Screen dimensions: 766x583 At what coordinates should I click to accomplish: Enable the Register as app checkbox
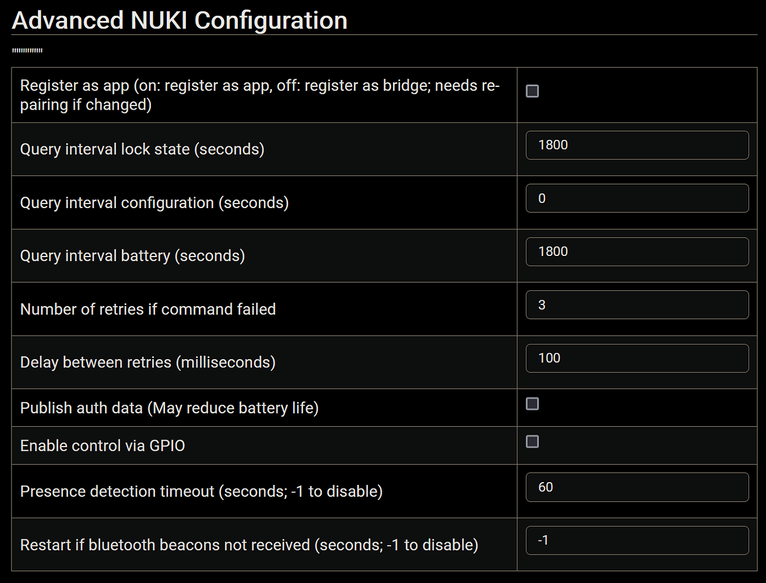(x=532, y=91)
